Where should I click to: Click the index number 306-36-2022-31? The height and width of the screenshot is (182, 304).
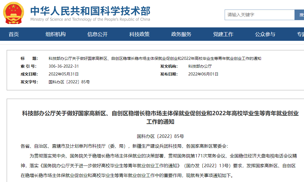click(64, 66)
